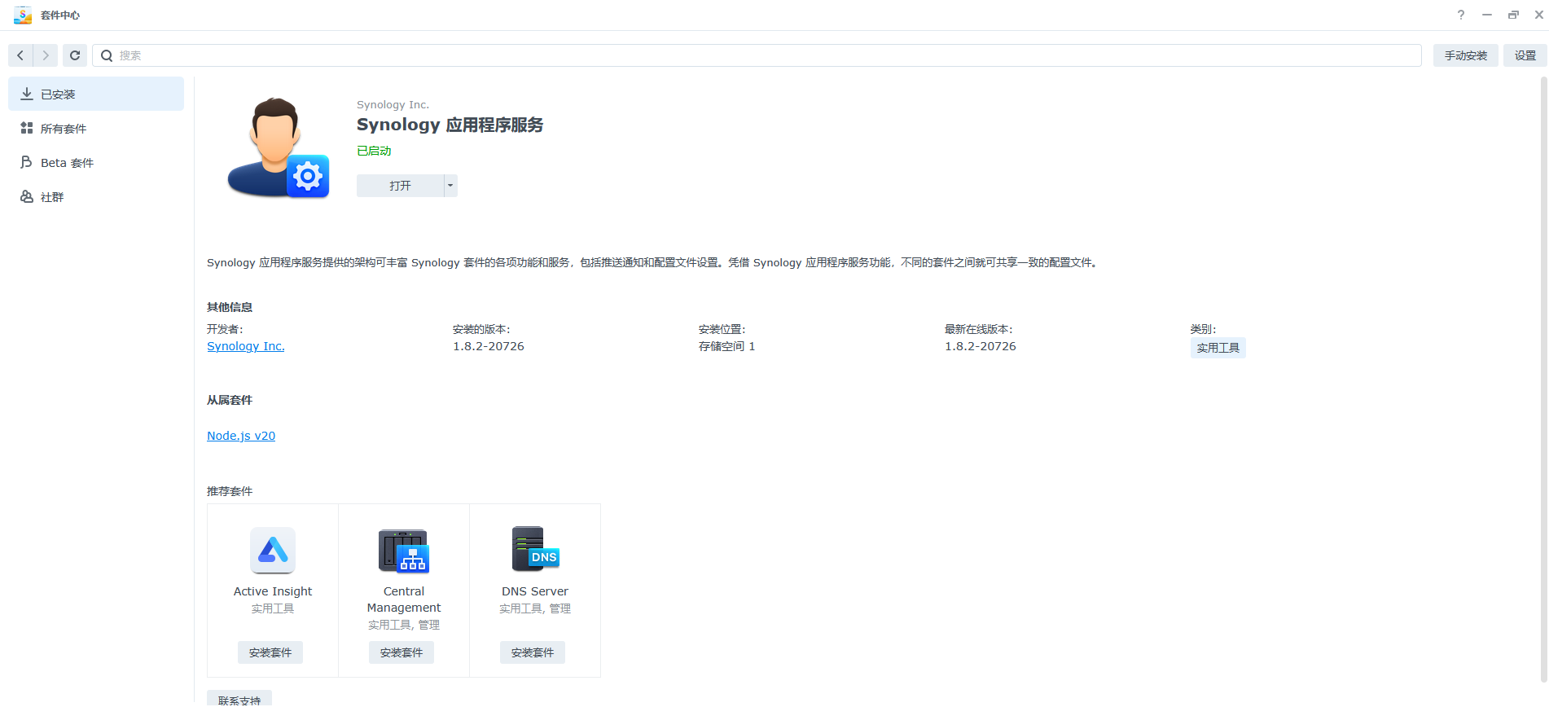Select 所有套件 in the sidebar
Viewport: 1549px width, 707px height.
pos(96,128)
